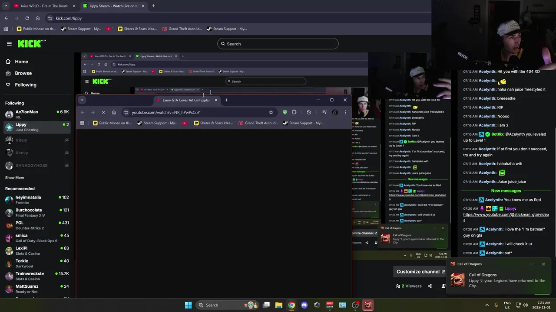
Task: Open the stickman_gta YouTube link in chat
Action: pyautogui.click(x=506, y=217)
